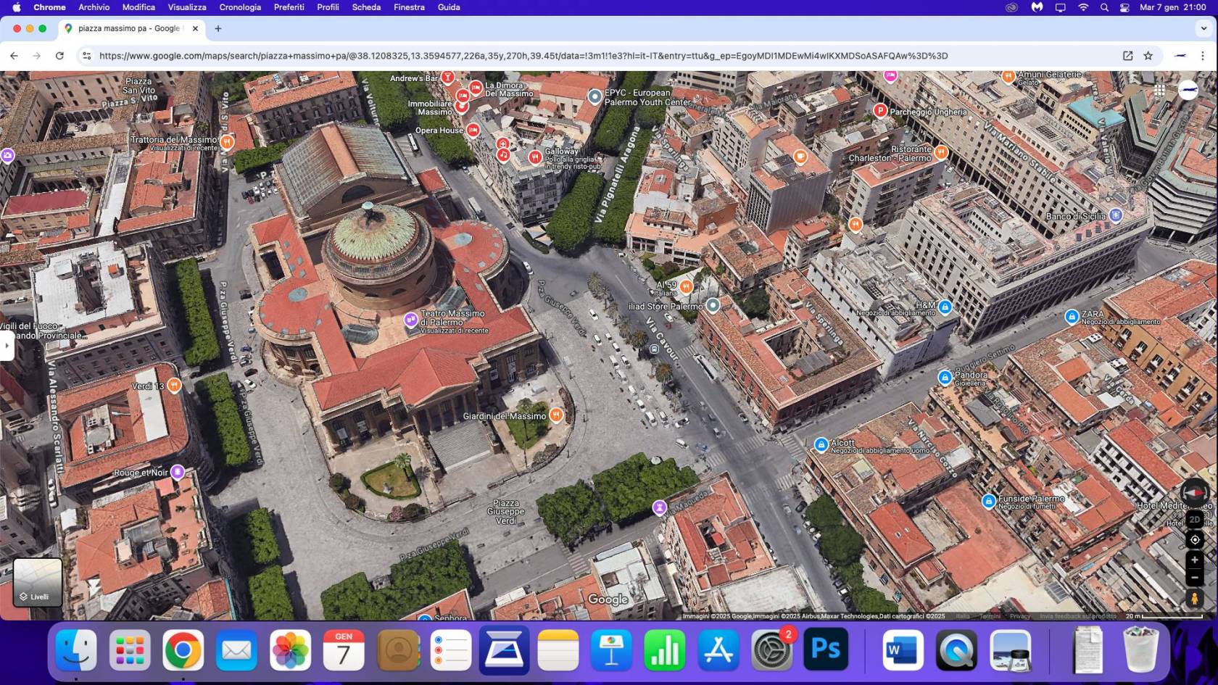Open the Rouge et Noir place pin

point(178,473)
